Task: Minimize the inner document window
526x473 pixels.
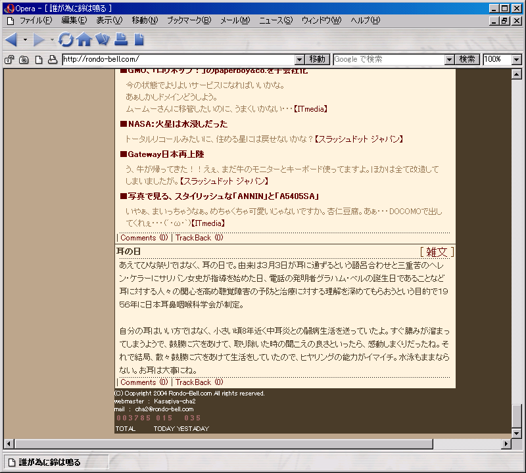Action: [x=494, y=21]
